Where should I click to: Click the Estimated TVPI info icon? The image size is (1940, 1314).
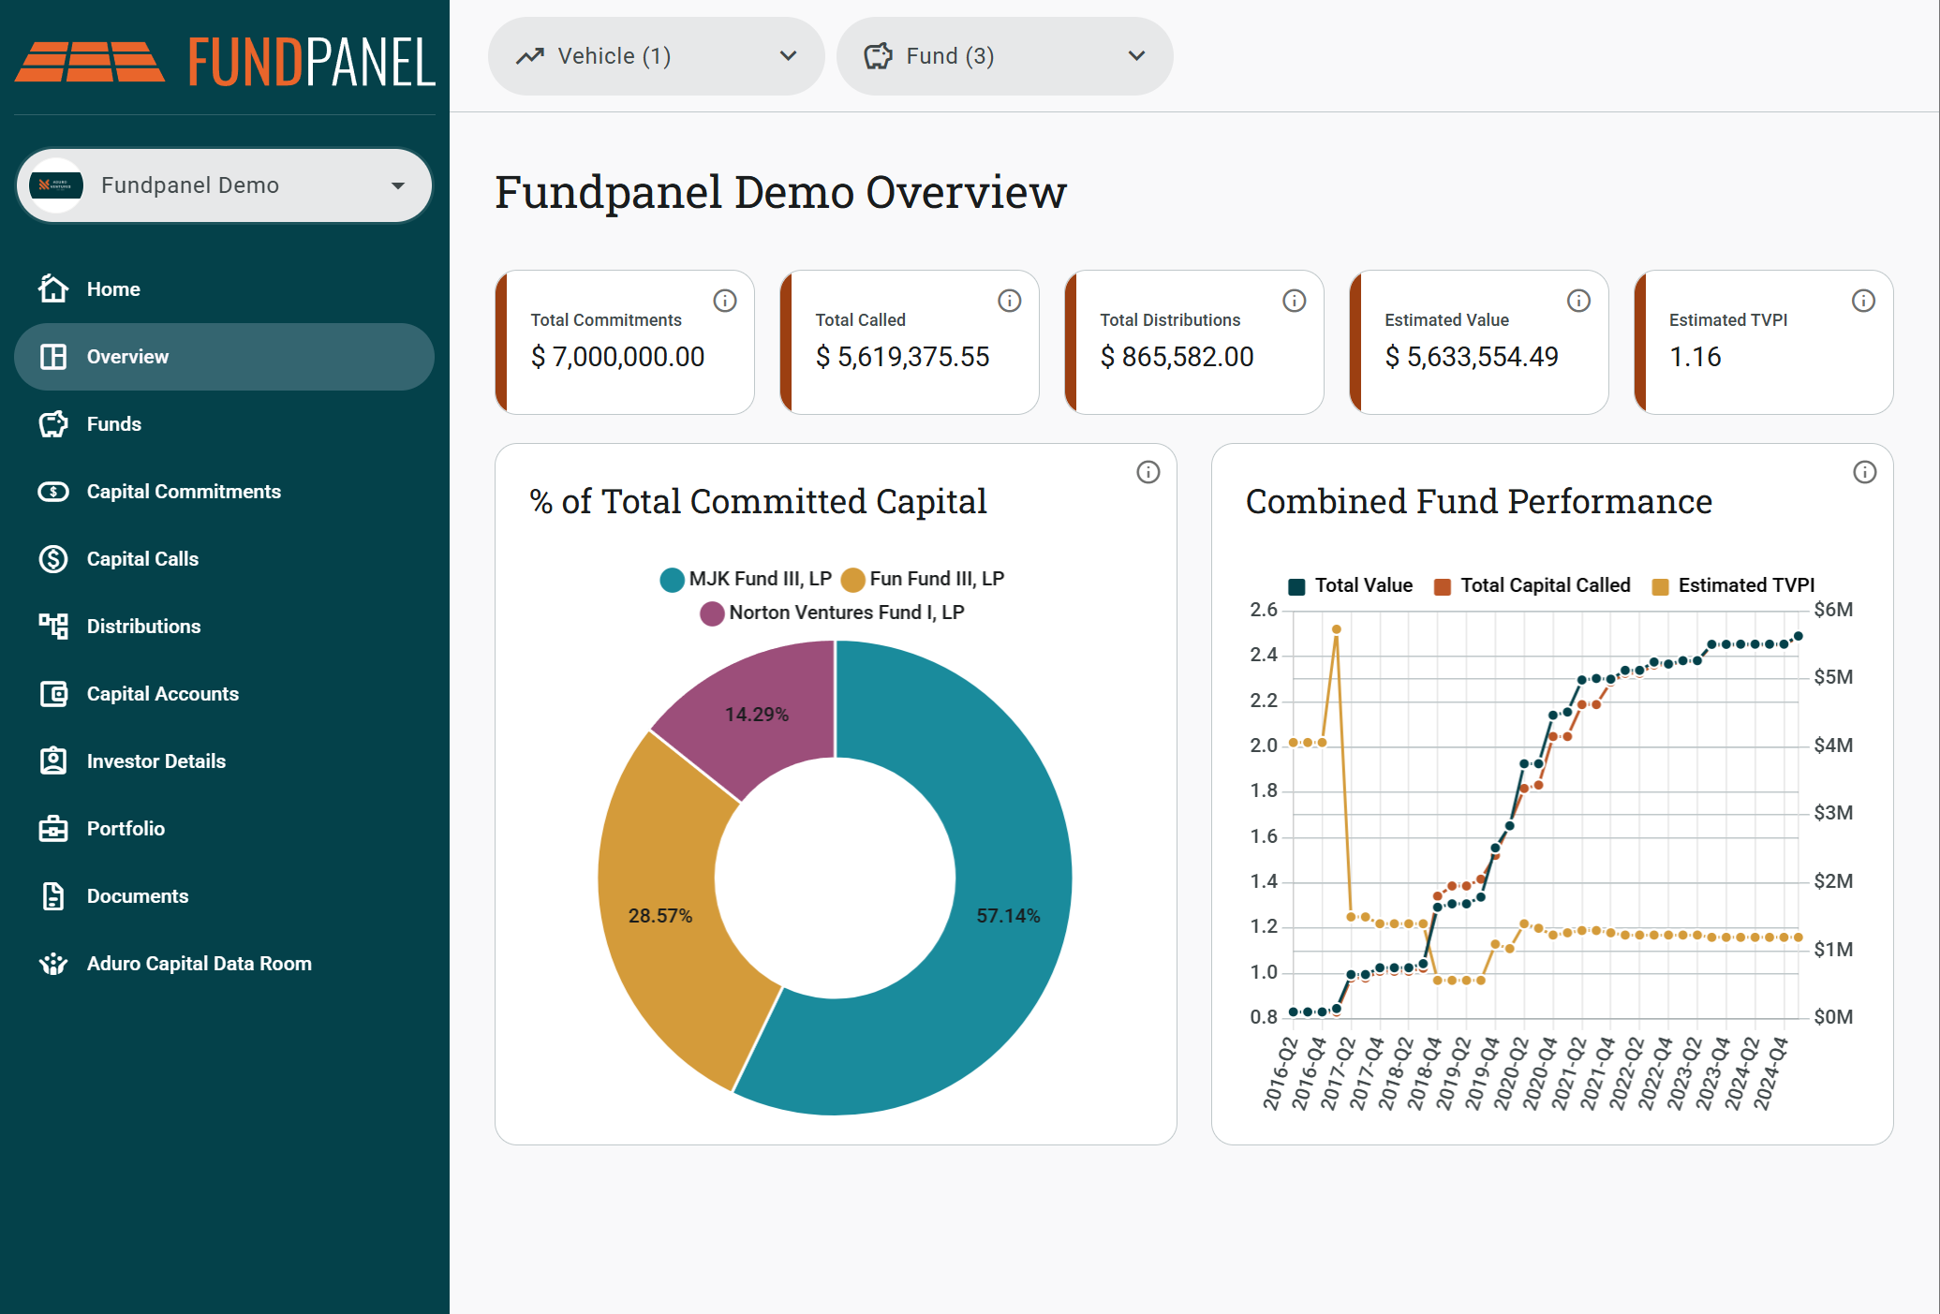[1864, 301]
